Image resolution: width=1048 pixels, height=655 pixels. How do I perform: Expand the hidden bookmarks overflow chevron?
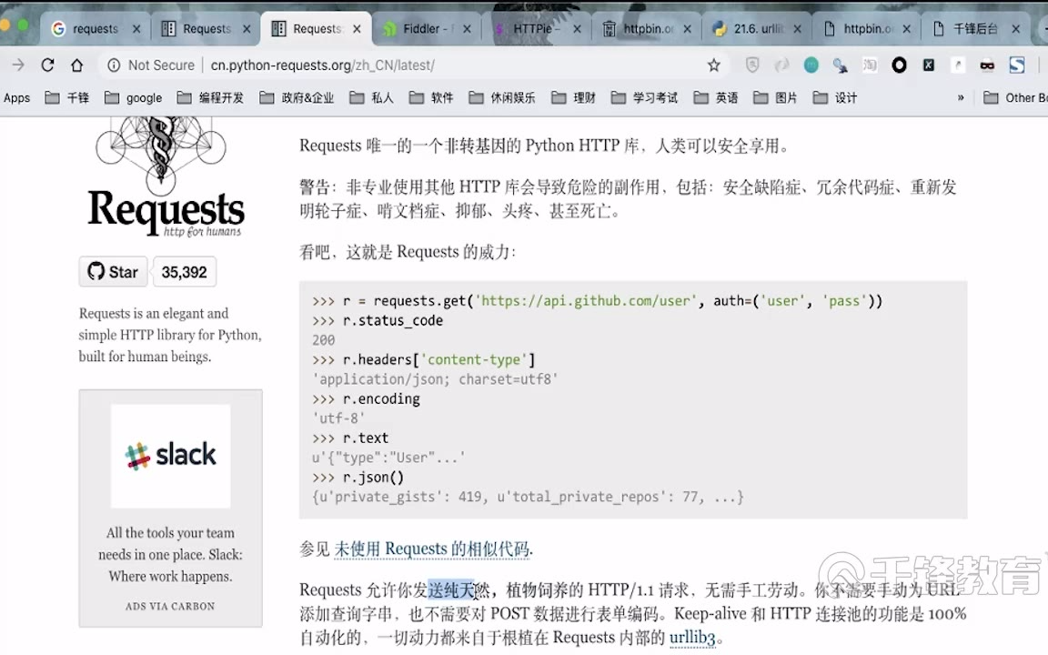(x=961, y=97)
